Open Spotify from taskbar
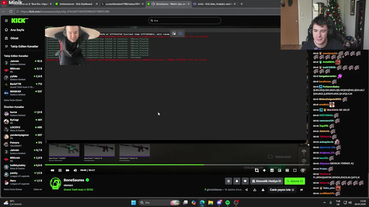Screen dimensions: 369x207 [x=227, y=203]
